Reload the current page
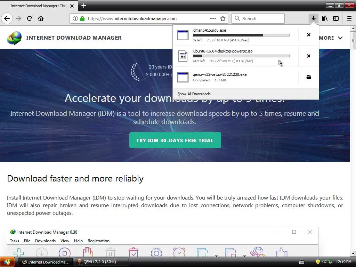The width and height of the screenshot is (356, 267). click(30, 18)
